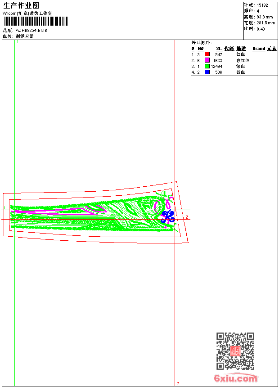Click the 'St.' column header
The image size is (279, 387).
[x=219, y=49]
